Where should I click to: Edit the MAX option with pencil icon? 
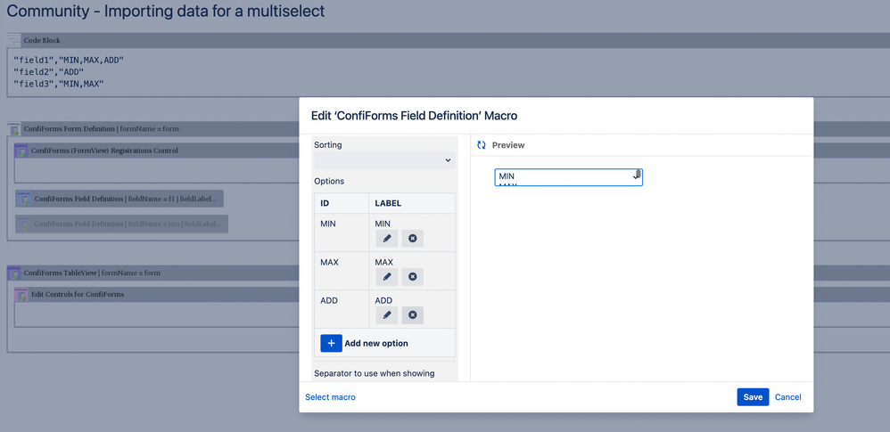(386, 277)
